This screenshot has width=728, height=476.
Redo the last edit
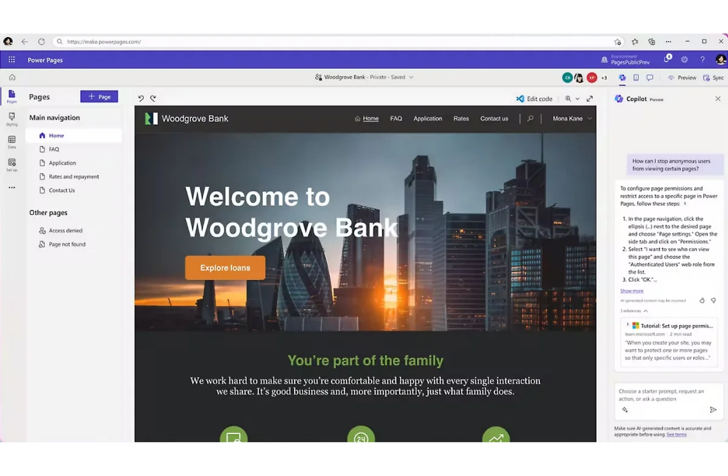click(153, 98)
